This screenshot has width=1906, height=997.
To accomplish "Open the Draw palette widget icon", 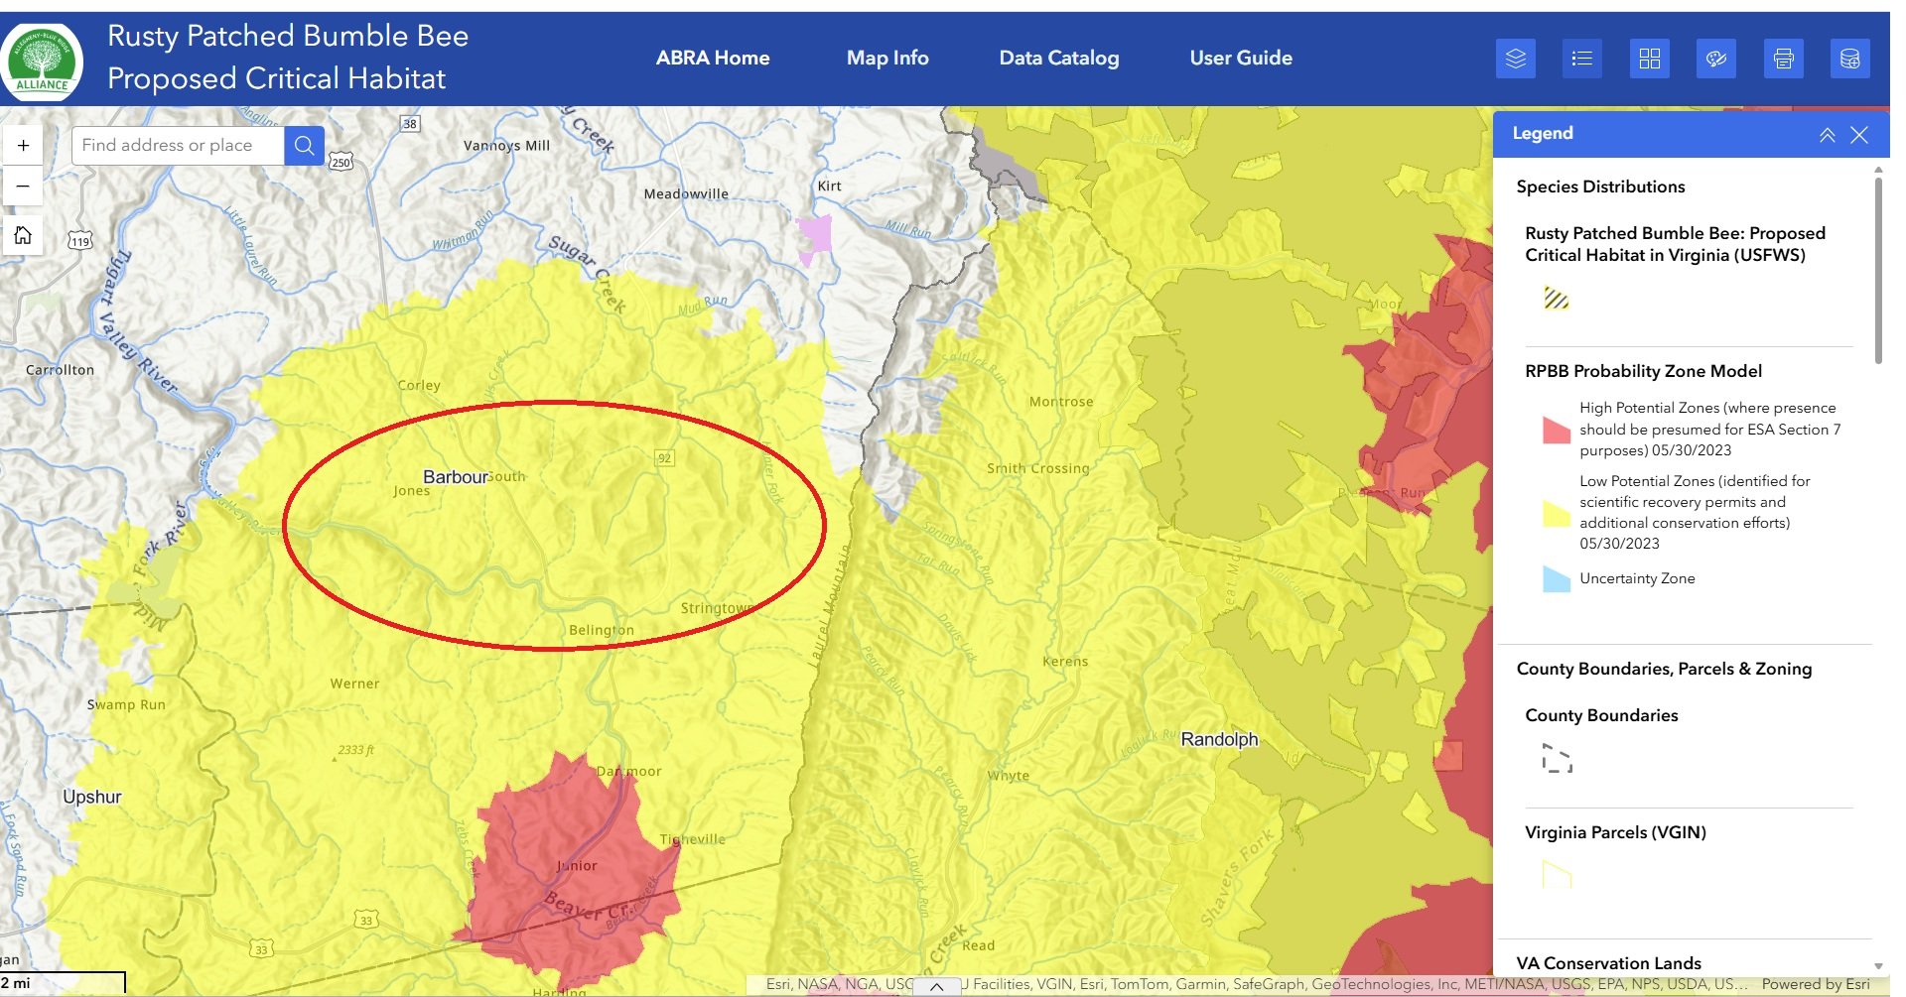I will coord(1716,59).
